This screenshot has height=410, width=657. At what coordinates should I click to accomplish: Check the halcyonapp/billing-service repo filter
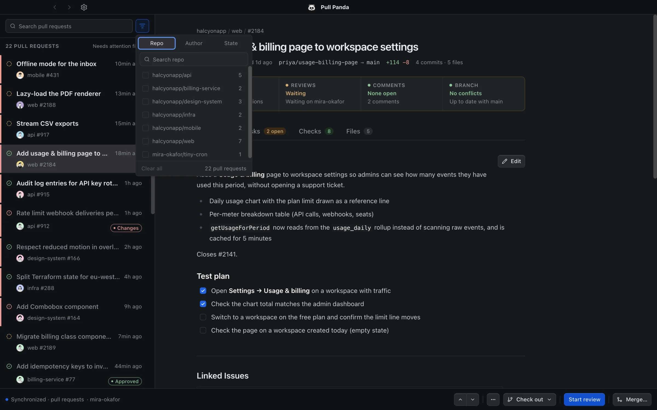145,88
